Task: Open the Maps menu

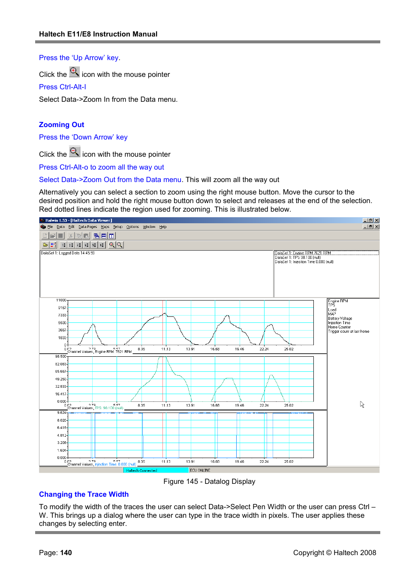Action: click(x=105, y=227)
